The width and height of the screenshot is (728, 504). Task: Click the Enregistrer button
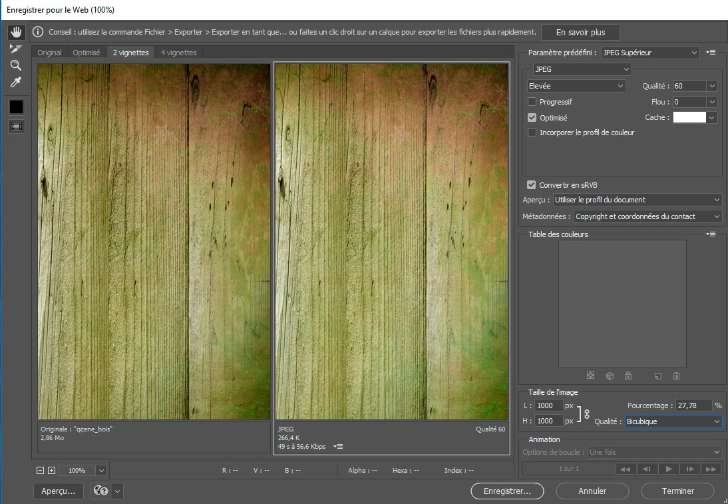(x=507, y=491)
